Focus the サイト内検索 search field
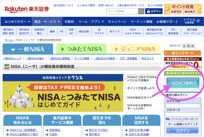Screen dimensions: 204x137 (x=122, y=11)
